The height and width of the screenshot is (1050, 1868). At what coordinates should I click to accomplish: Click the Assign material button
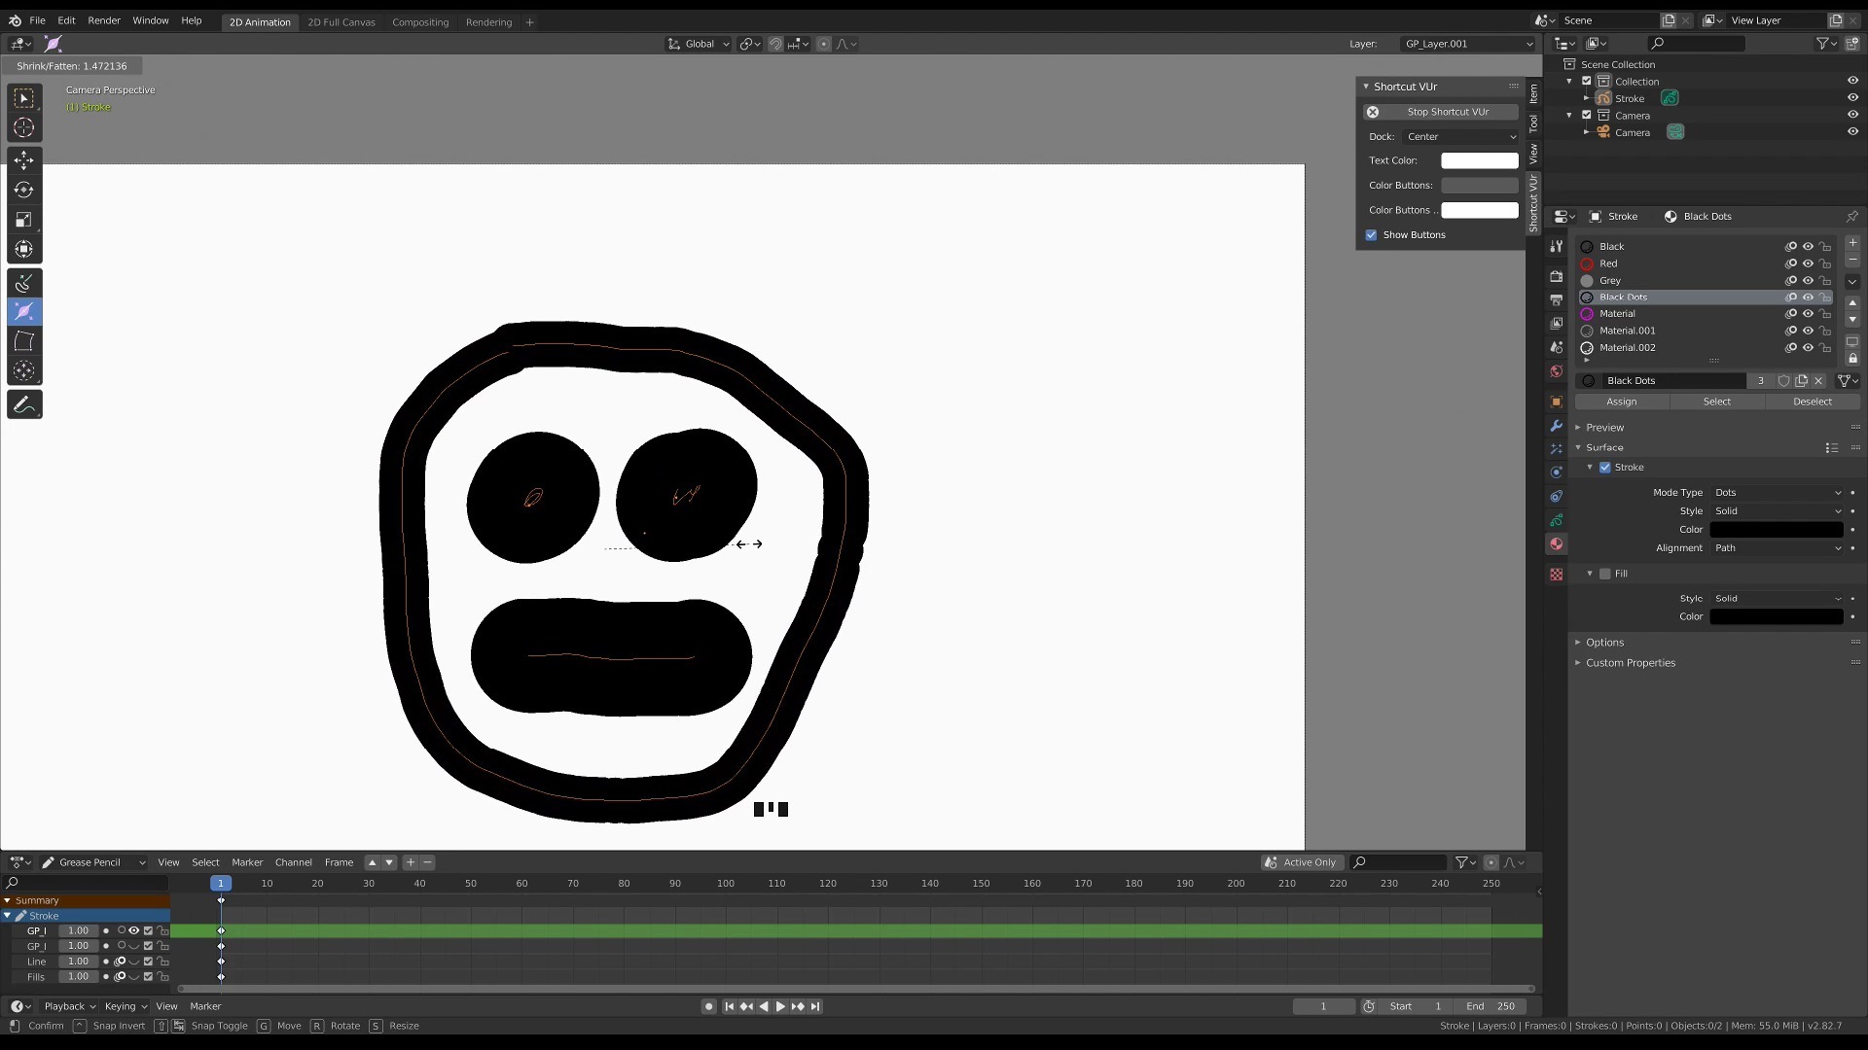(x=1621, y=402)
